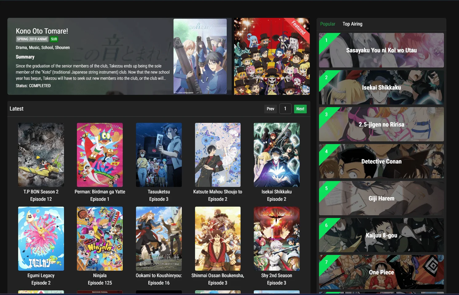Click the green SUB badge

click(x=54, y=39)
